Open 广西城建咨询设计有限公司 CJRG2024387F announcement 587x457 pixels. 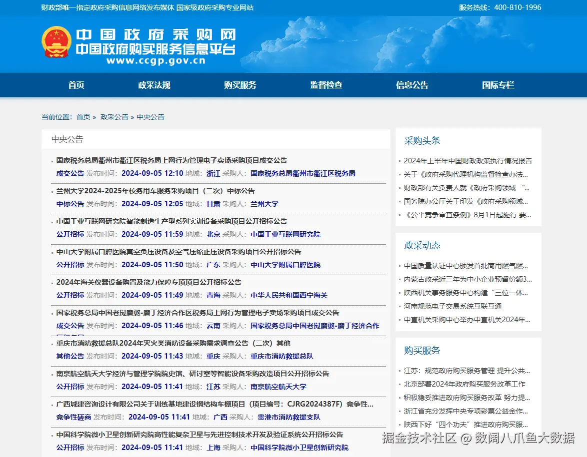(x=215, y=404)
